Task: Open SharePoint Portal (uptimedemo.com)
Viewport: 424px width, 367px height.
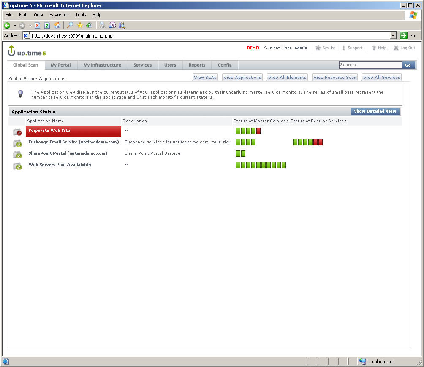Action: 68,153
